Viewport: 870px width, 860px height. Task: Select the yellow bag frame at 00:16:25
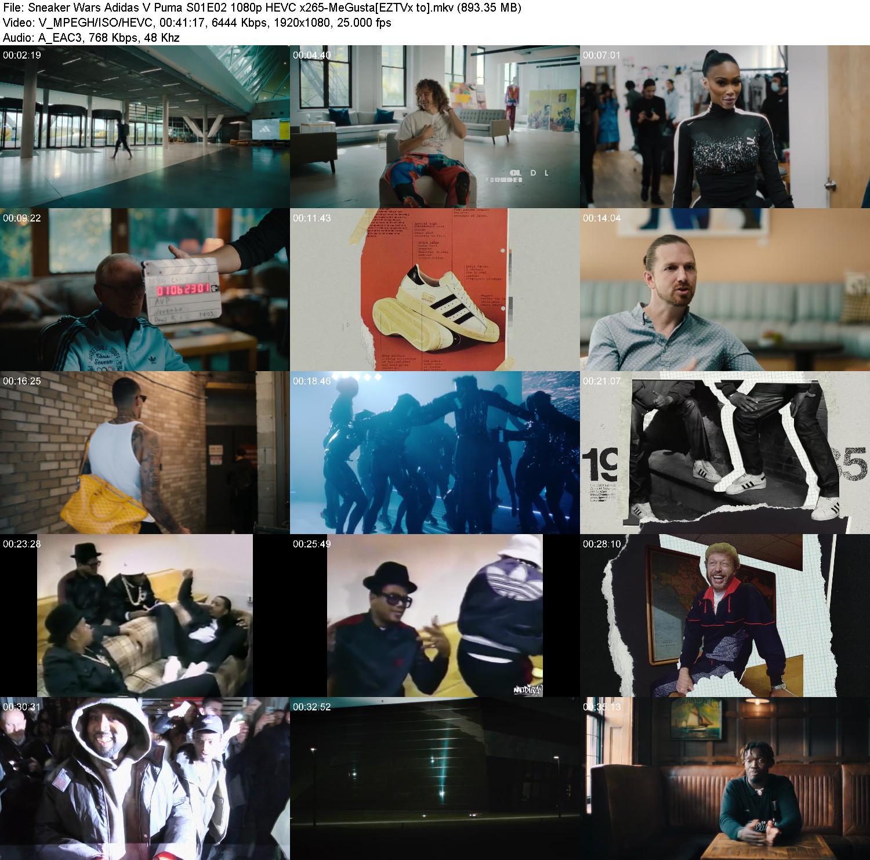coord(145,453)
